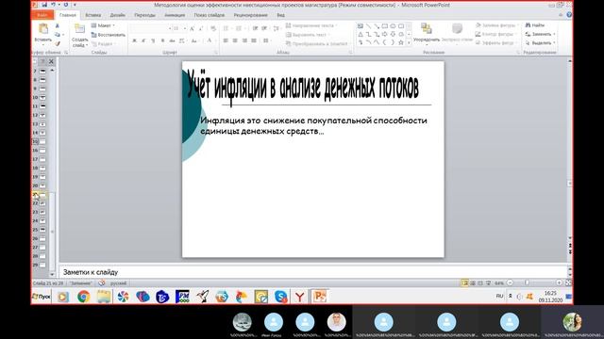Open the Файл tab

tap(42, 15)
